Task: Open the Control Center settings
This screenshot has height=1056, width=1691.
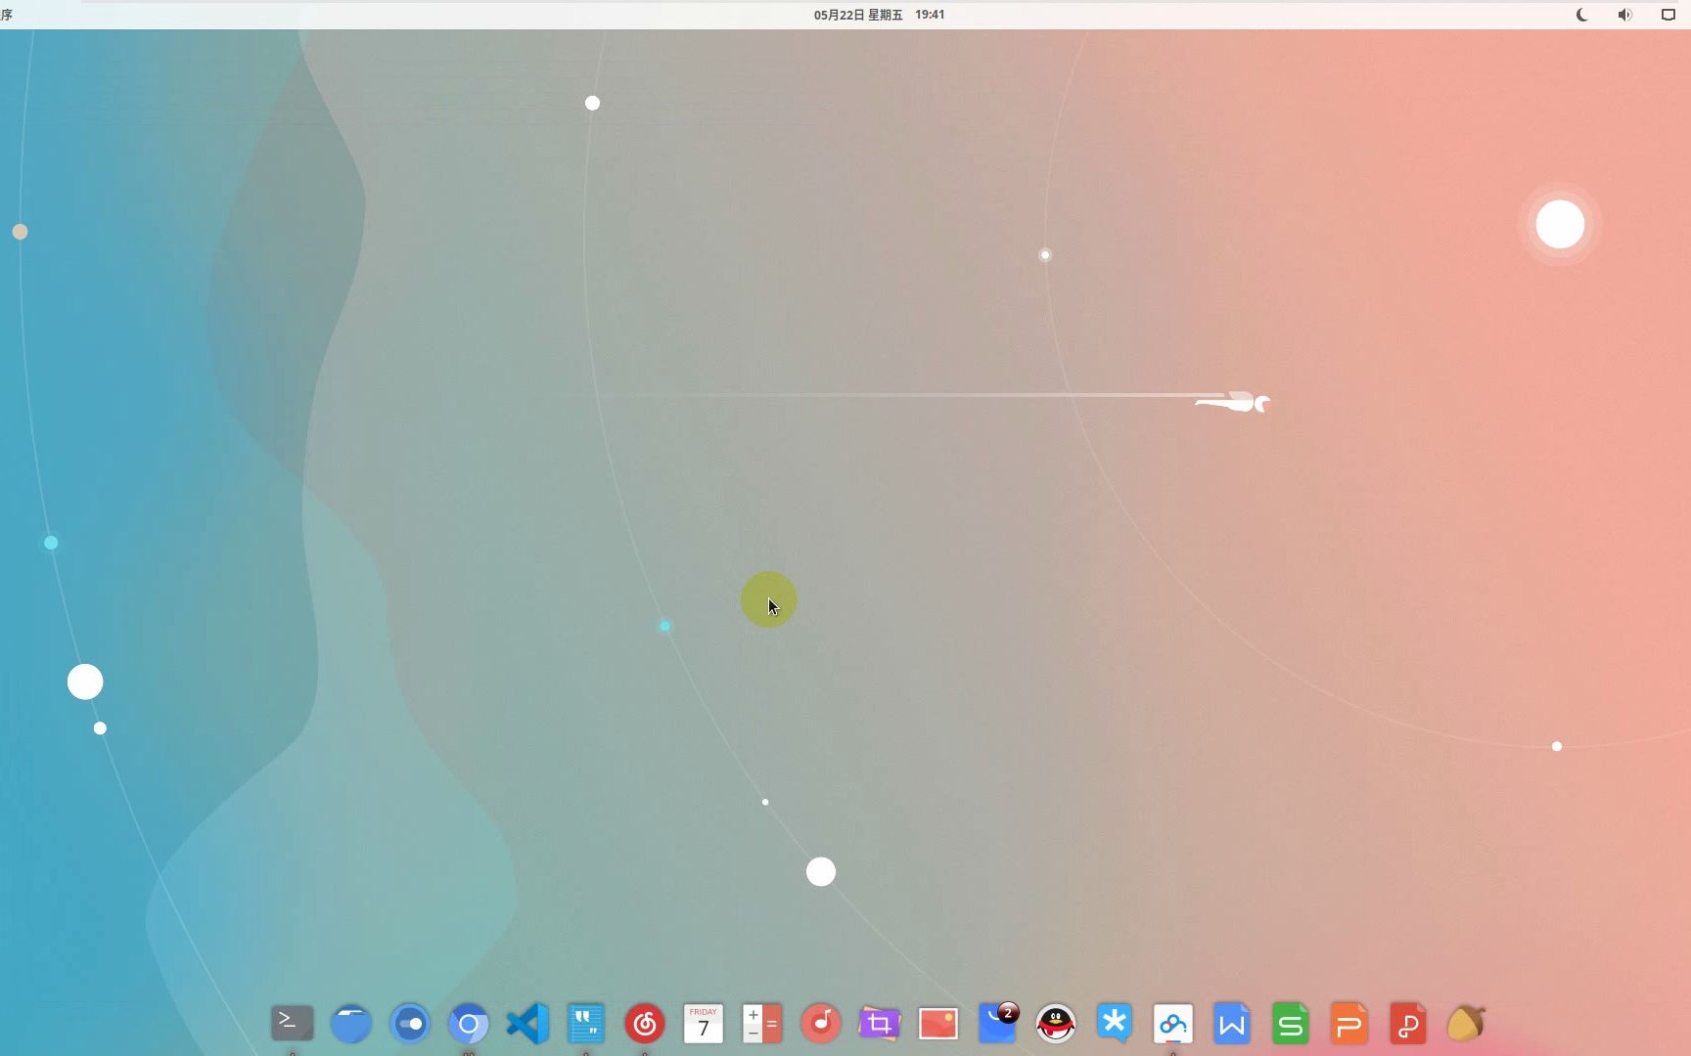Action: [x=409, y=1024]
